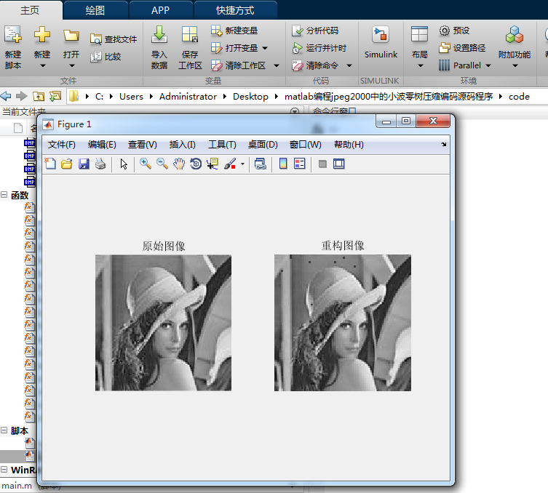Open Preferences (预设) gear

coord(454,31)
